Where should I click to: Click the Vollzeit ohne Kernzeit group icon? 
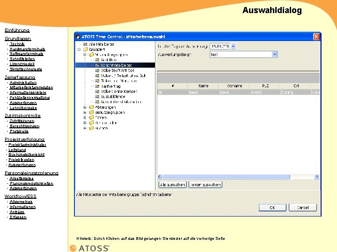point(97,91)
